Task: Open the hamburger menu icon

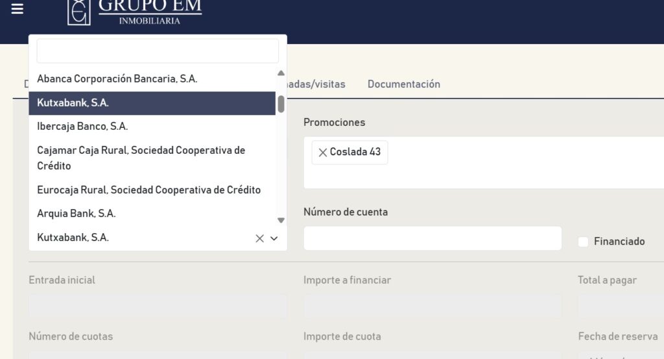Action: [x=18, y=9]
